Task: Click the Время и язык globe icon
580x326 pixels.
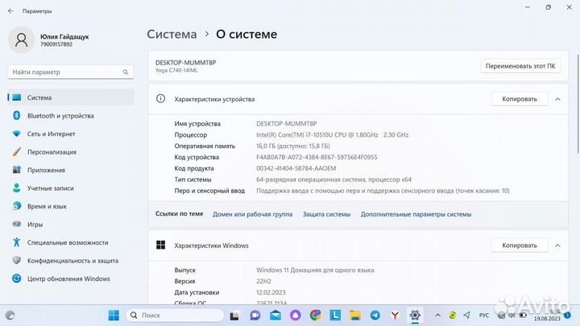Action: point(17,206)
